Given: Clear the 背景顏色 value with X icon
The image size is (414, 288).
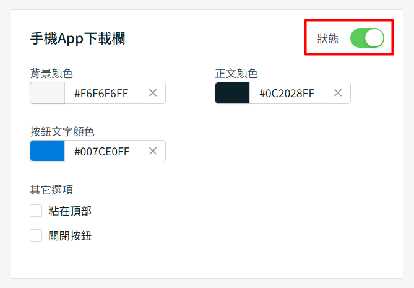Looking at the screenshot, I should tap(153, 94).
